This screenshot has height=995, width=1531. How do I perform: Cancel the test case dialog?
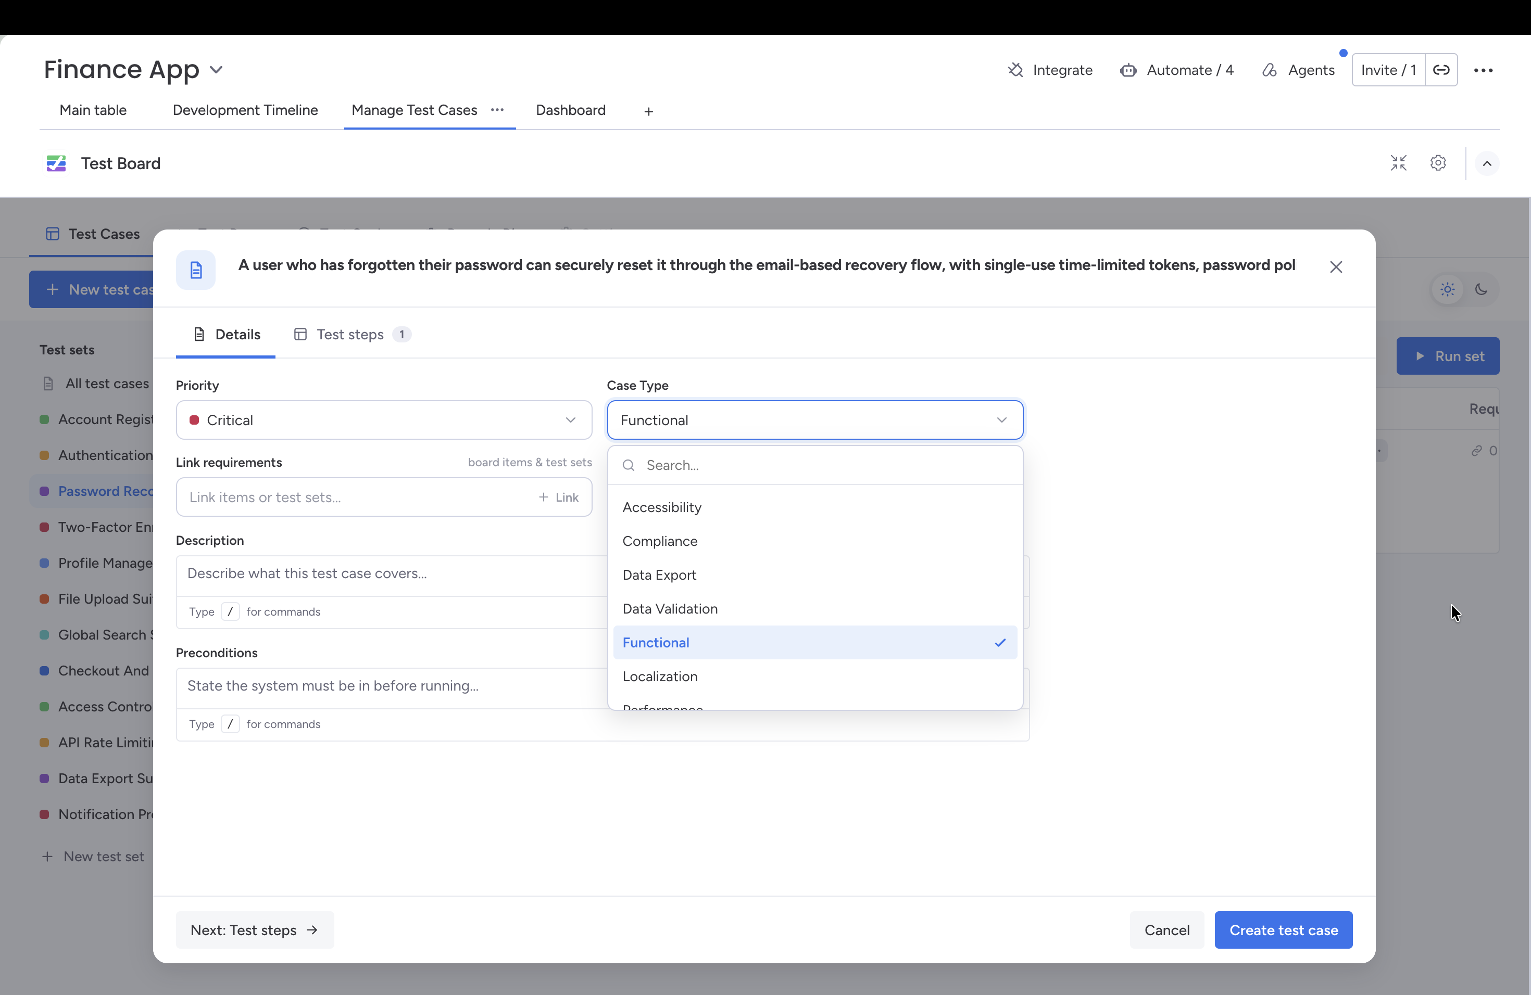coord(1166,930)
